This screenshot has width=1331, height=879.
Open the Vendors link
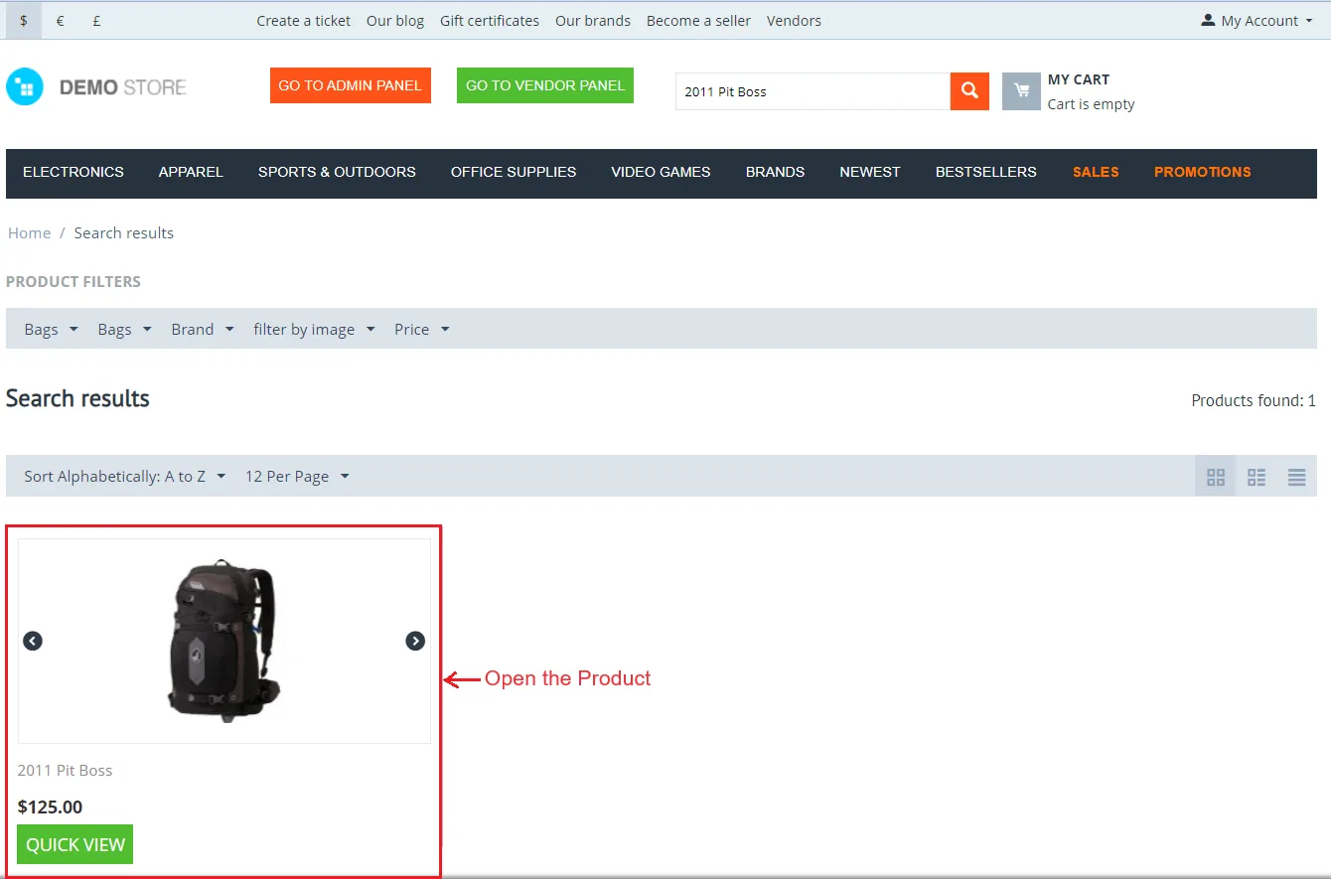click(x=794, y=20)
